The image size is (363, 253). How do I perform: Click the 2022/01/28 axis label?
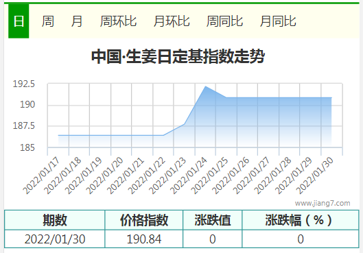272,176
